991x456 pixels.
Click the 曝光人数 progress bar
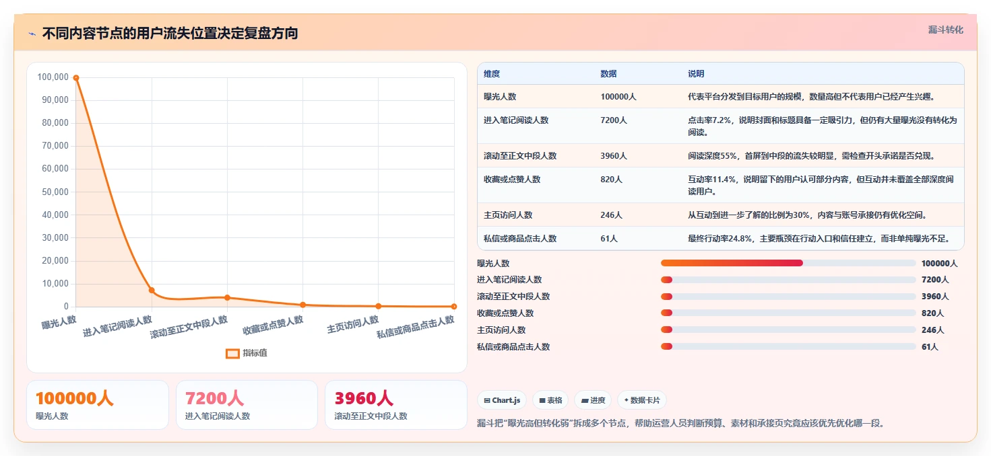[x=788, y=263]
